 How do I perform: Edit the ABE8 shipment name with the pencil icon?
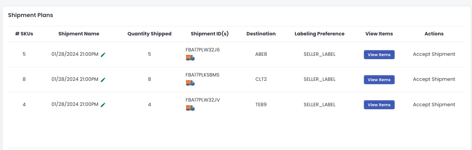103,54
